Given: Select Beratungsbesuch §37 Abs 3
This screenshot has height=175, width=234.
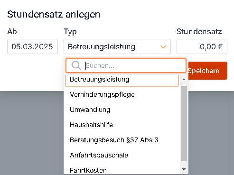Looking at the screenshot, I should coord(122,140).
